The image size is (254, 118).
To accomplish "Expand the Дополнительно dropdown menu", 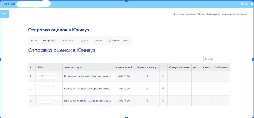I will 118,41.
